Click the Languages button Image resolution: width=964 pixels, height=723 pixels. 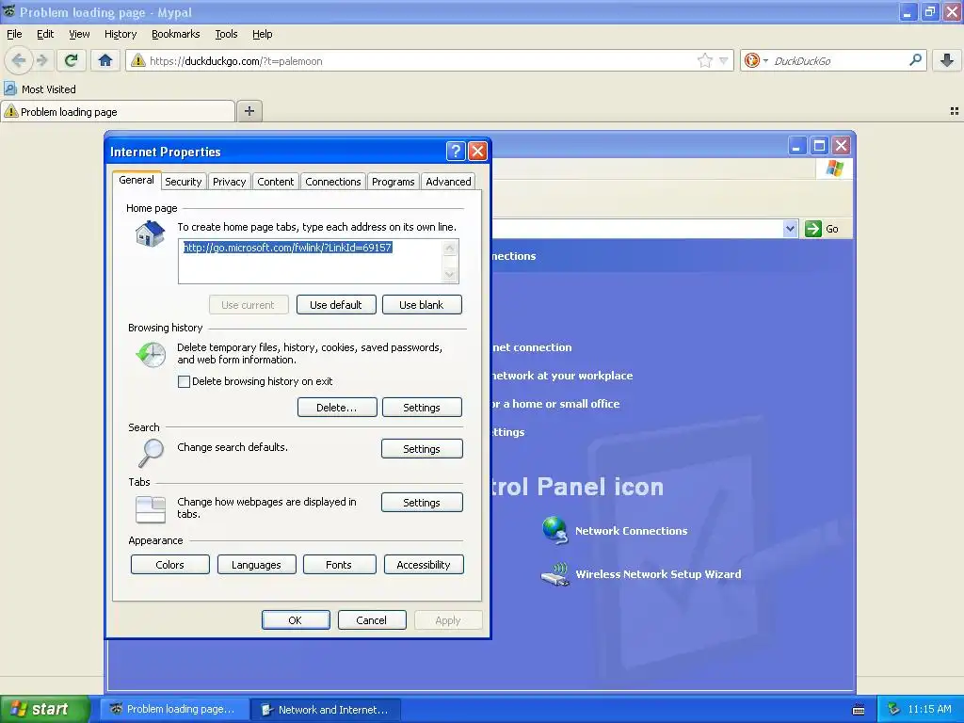pos(256,565)
